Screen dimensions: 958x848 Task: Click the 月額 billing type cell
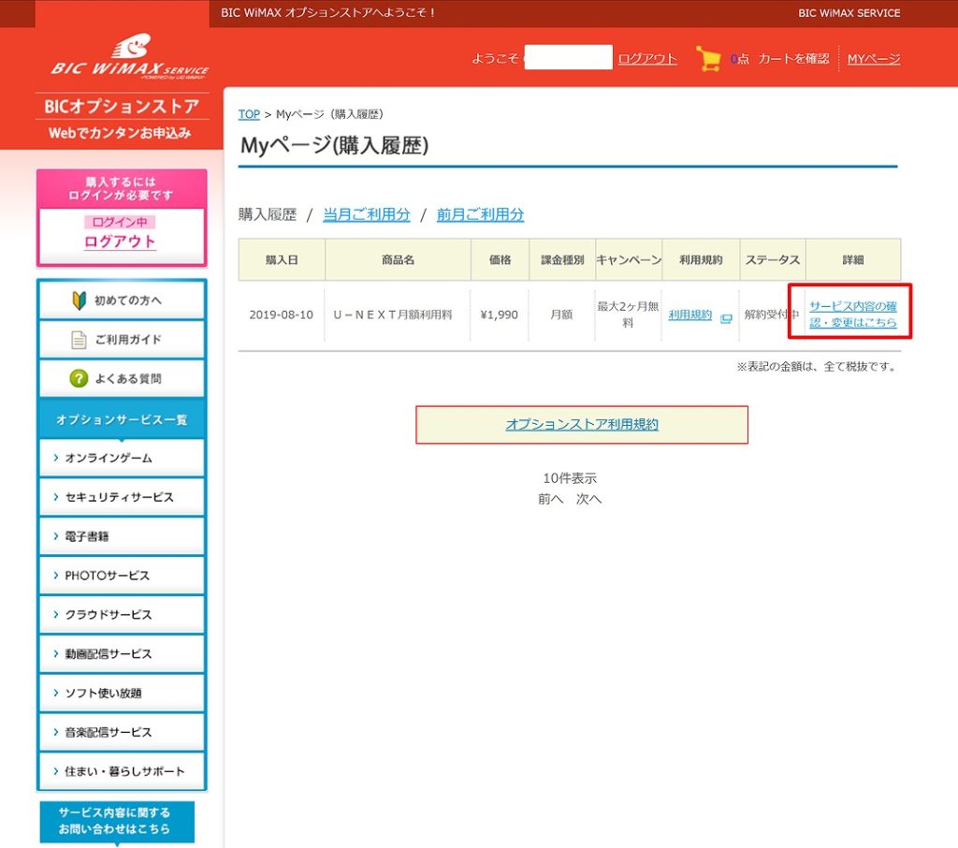click(561, 314)
